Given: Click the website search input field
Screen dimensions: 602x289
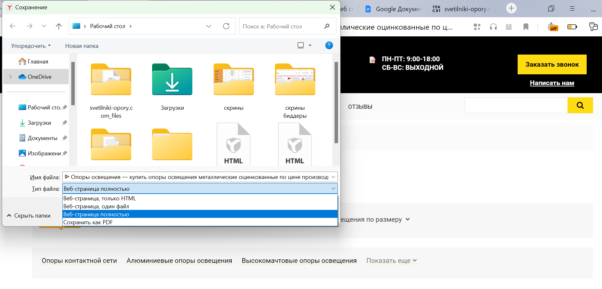Looking at the screenshot, I should click(x=516, y=105).
